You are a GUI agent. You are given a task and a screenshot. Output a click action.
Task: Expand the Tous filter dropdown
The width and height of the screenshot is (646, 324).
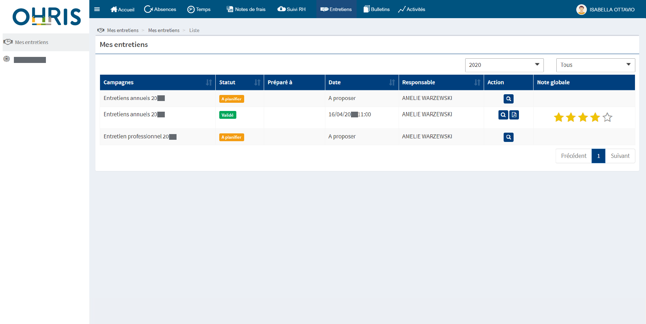tap(595, 65)
